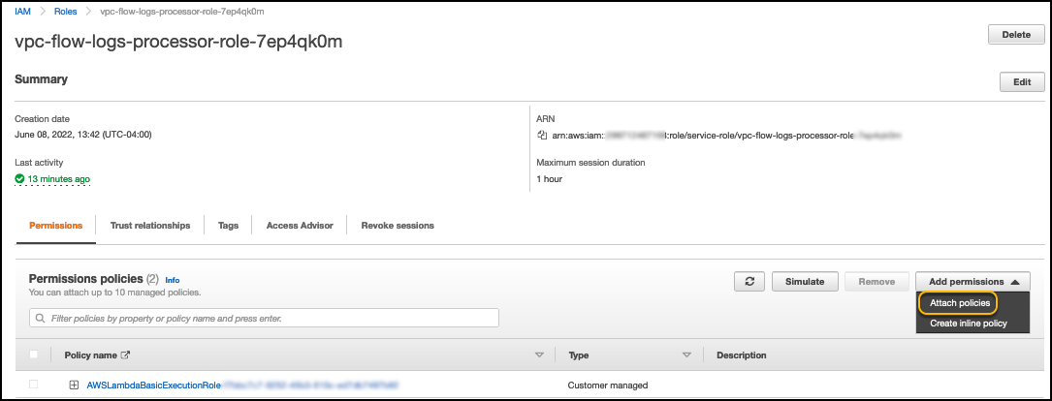Go to IAM in the breadcrumb
This screenshot has height=401, width=1052.
pyautogui.click(x=23, y=12)
